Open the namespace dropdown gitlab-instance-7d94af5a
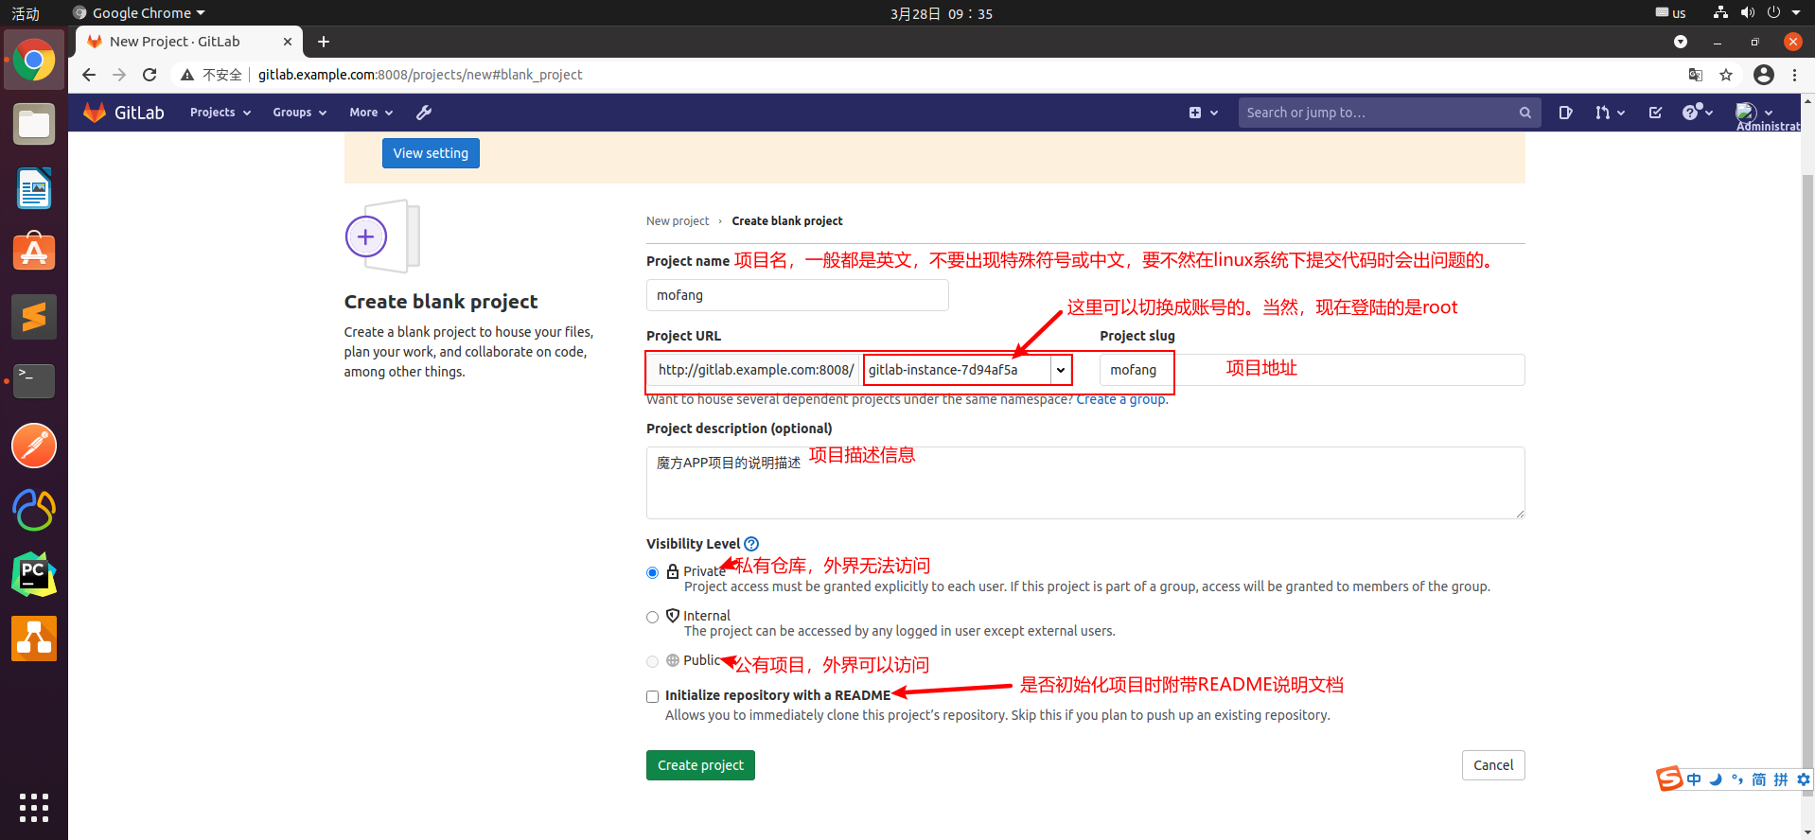This screenshot has width=1815, height=840. click(x=967, y=370)
